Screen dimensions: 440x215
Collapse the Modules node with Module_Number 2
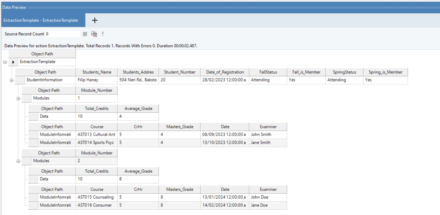pyautogui.click(x=18, y=161)
